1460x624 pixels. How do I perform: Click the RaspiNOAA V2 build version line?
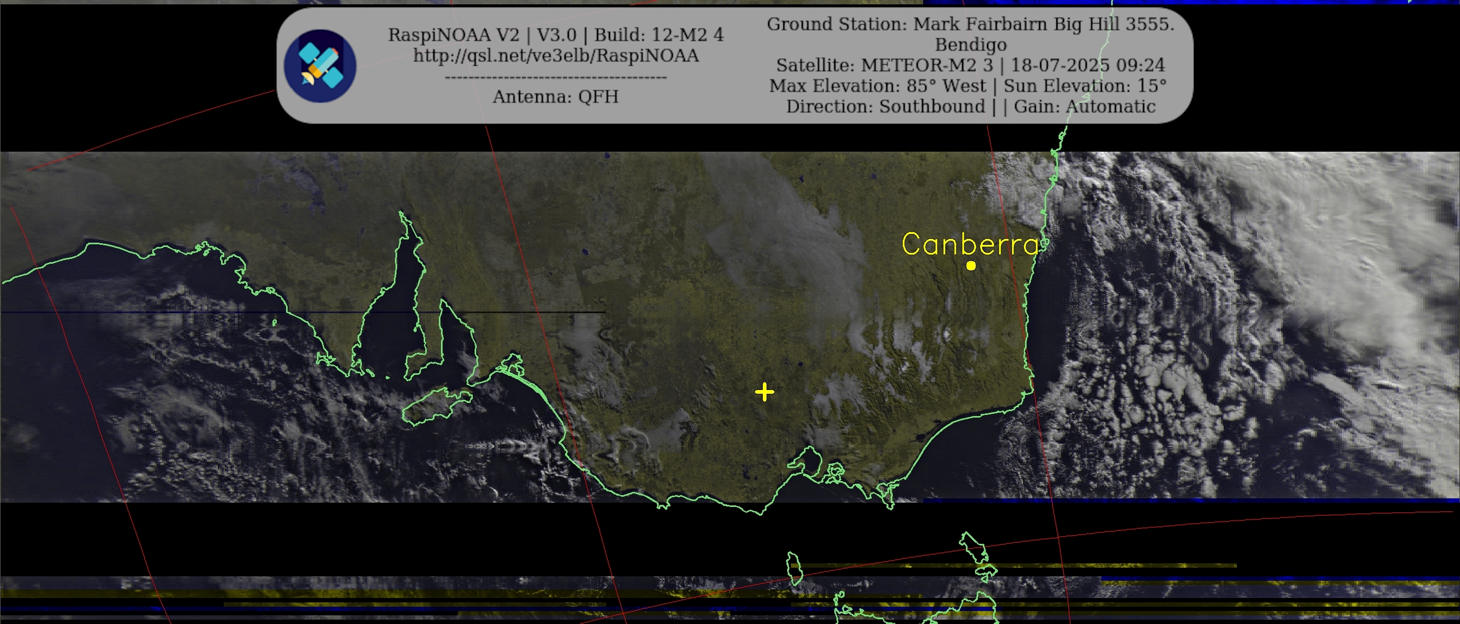[555, 35]
